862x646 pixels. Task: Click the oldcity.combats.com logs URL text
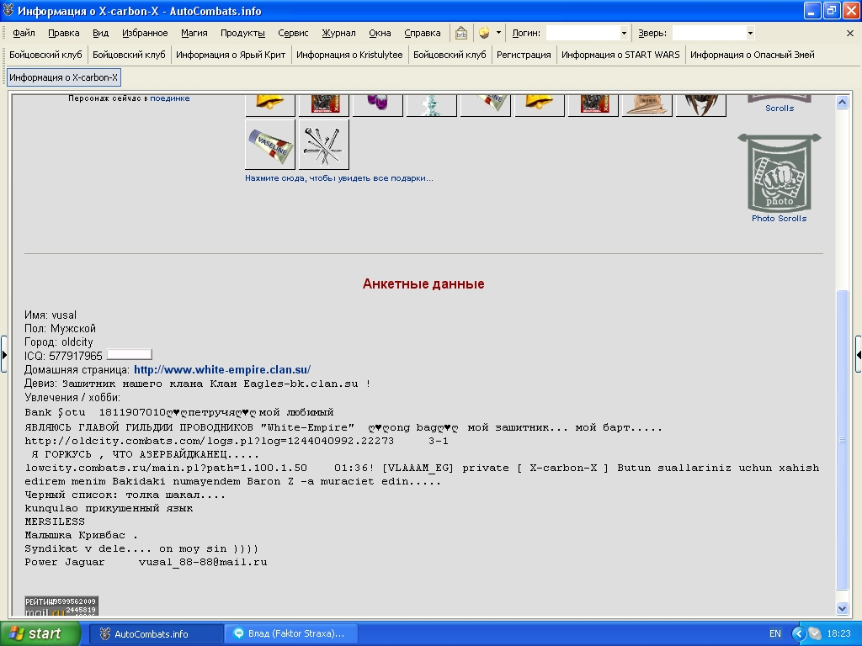[210, 441]
